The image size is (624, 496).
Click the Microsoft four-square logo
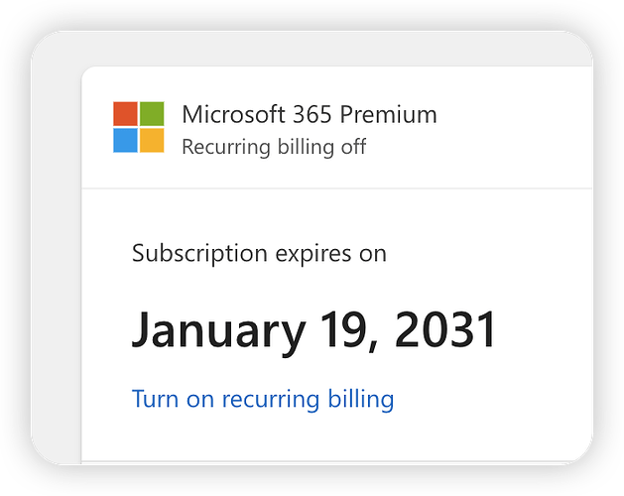coord(138,127)
